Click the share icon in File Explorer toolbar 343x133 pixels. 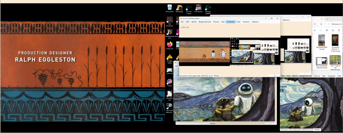[x=333, y=30]
